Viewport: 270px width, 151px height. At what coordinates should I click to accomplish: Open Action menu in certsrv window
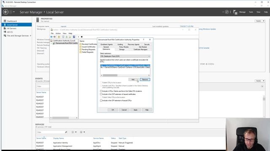pos(58,34)
